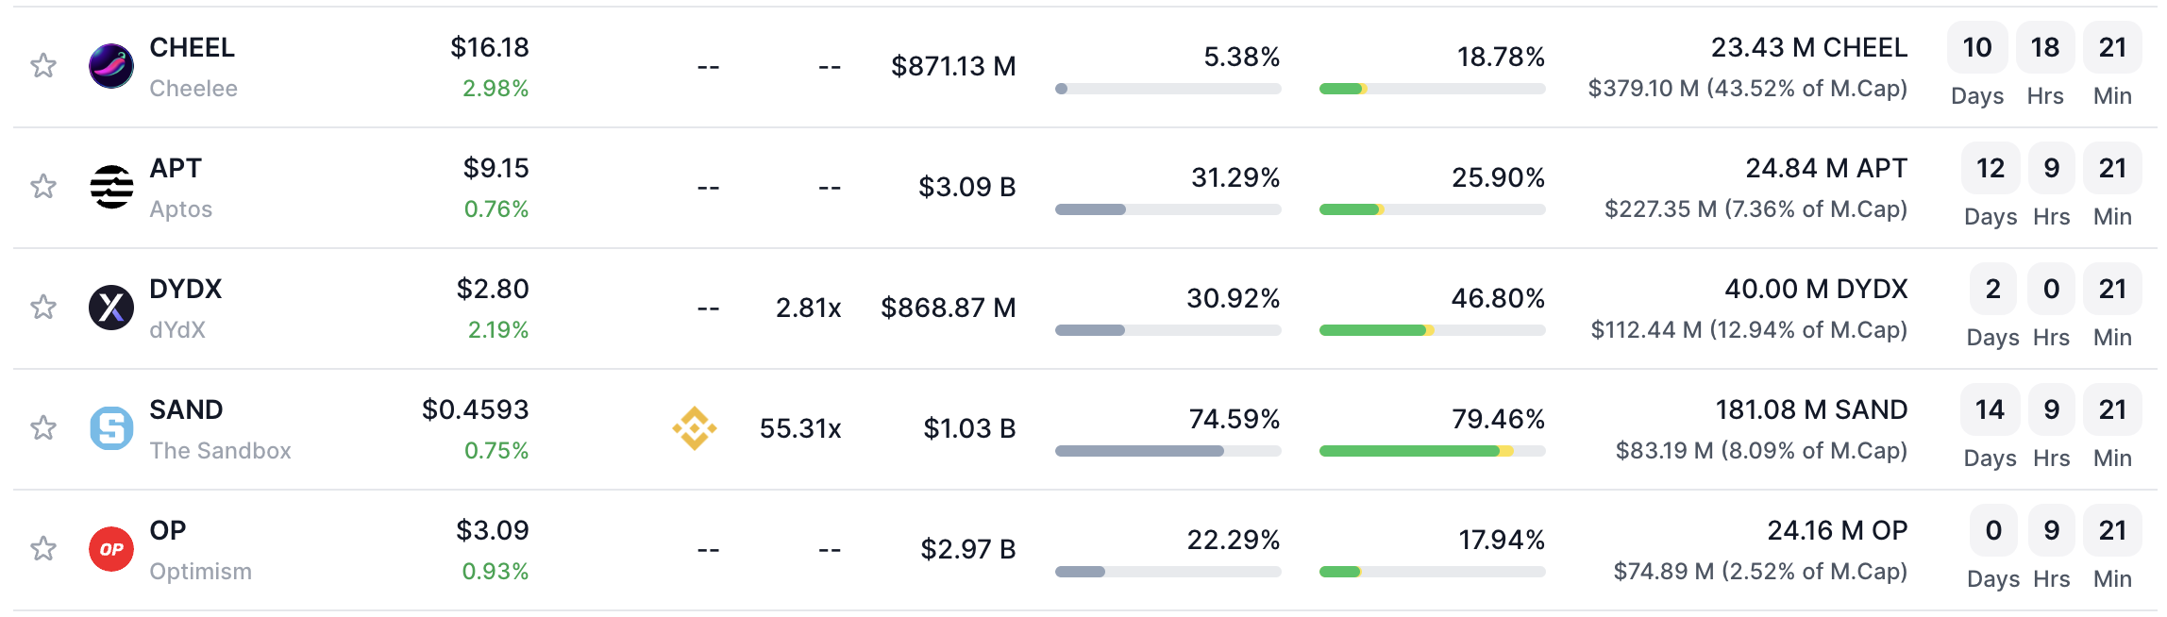Click the Binance icon in SAND row

pos(695,428)
